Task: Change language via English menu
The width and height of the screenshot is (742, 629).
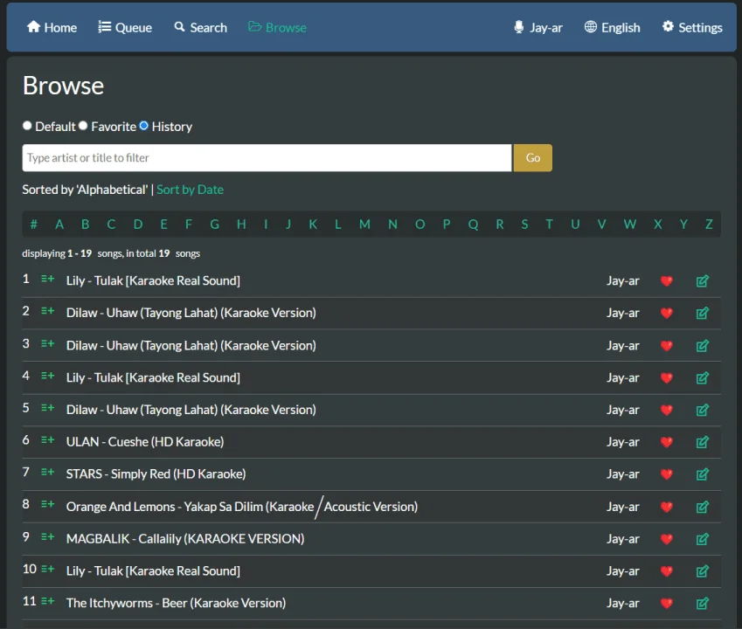Action: tap(612, 27)
